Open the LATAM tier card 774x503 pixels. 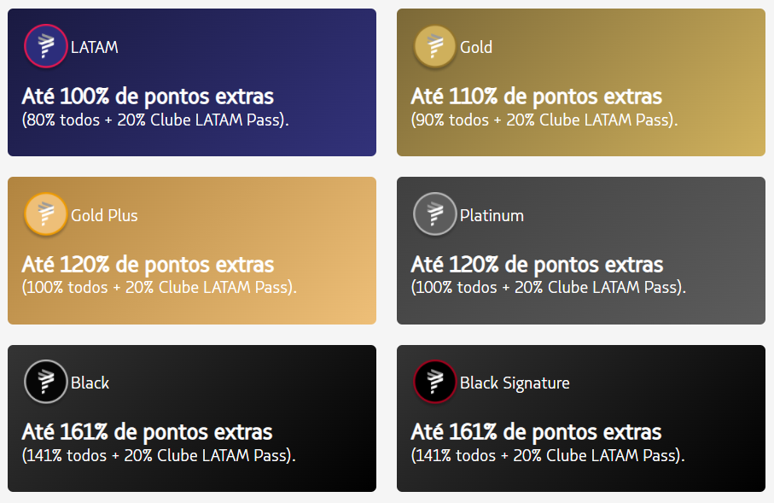[192, 82]
